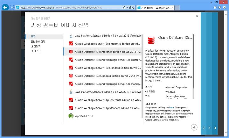Click the refresh icon in address bar
Image resolution: width=229 pixels, height=138 pixels.
click(133, 7)
